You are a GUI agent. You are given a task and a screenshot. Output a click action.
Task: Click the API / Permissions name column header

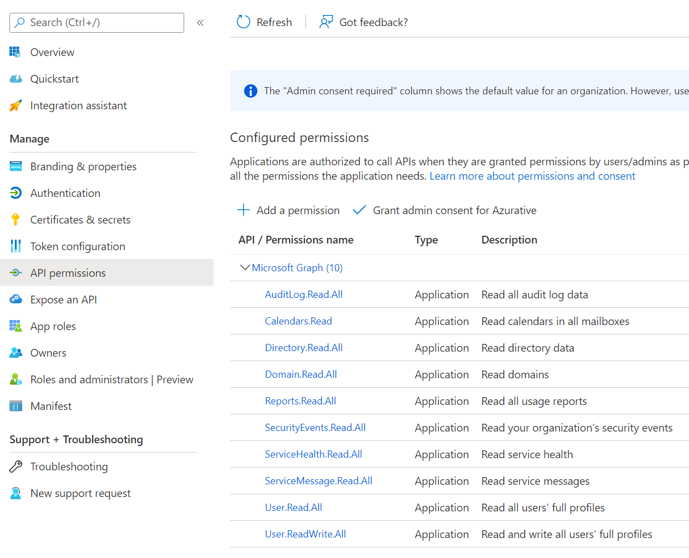tap(296, 240)
